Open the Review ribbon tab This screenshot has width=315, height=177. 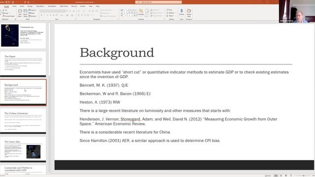click(83, 6)
